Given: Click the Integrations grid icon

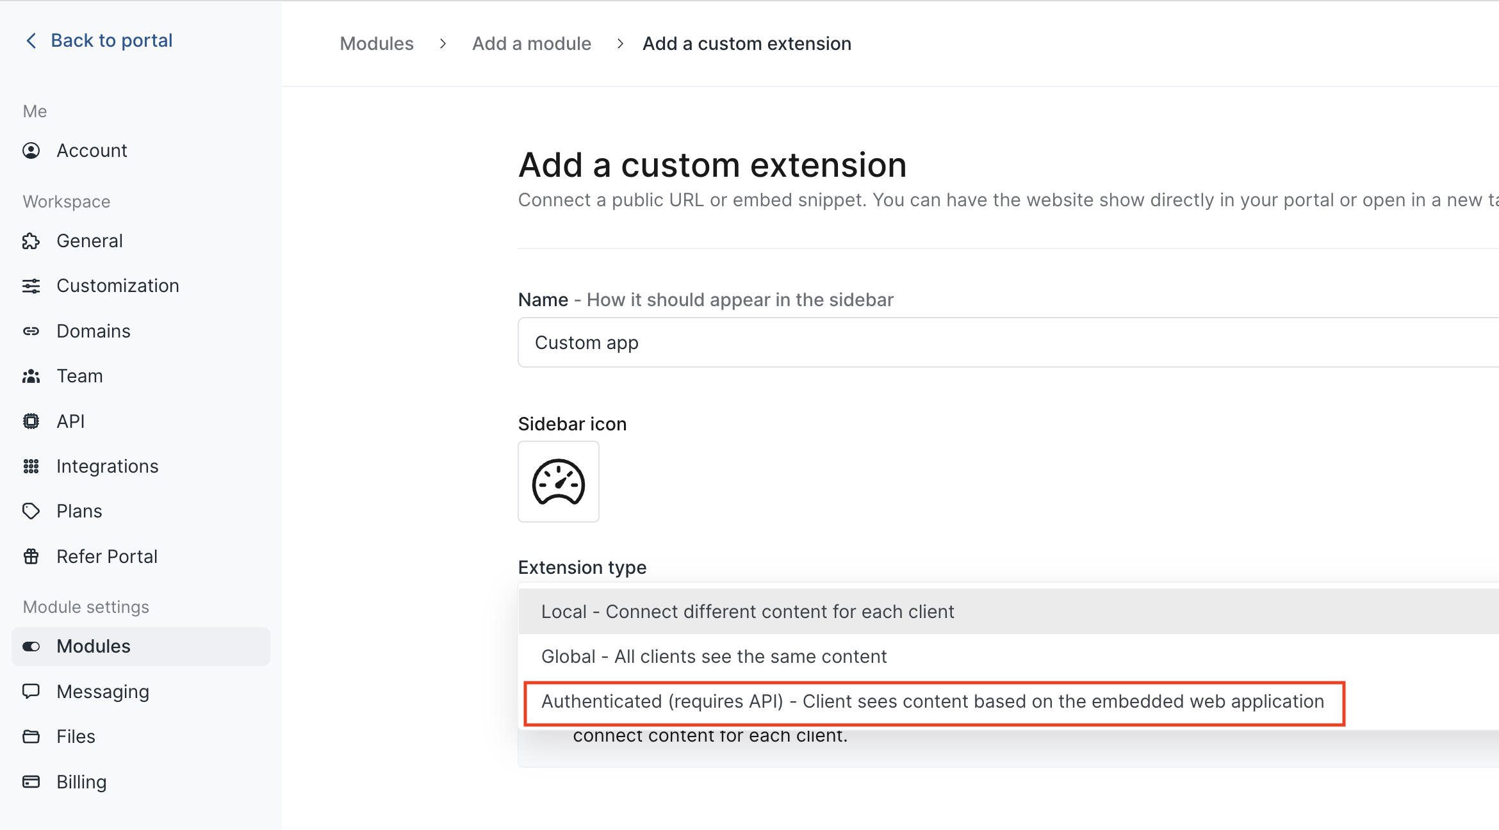Looking at the screenshot, I should [31, 466].
